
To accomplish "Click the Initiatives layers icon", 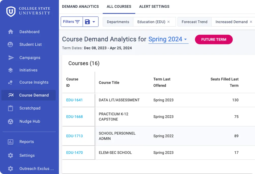I will tap(10, 70).
